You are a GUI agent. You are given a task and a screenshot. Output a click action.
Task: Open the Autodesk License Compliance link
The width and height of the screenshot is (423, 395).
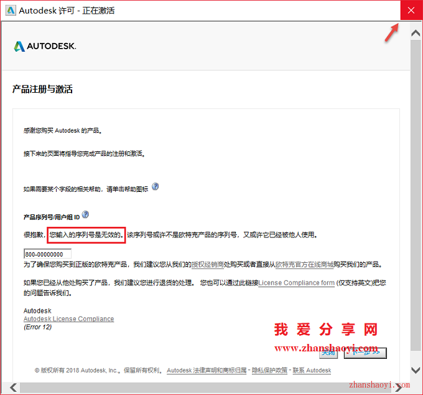coord(69,319)
